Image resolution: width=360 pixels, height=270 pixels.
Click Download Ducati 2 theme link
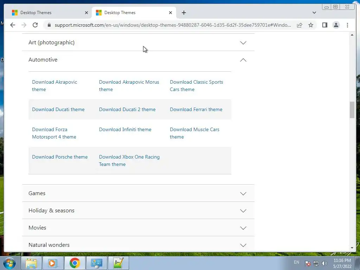pyautogui.click(x=127, y=110)
